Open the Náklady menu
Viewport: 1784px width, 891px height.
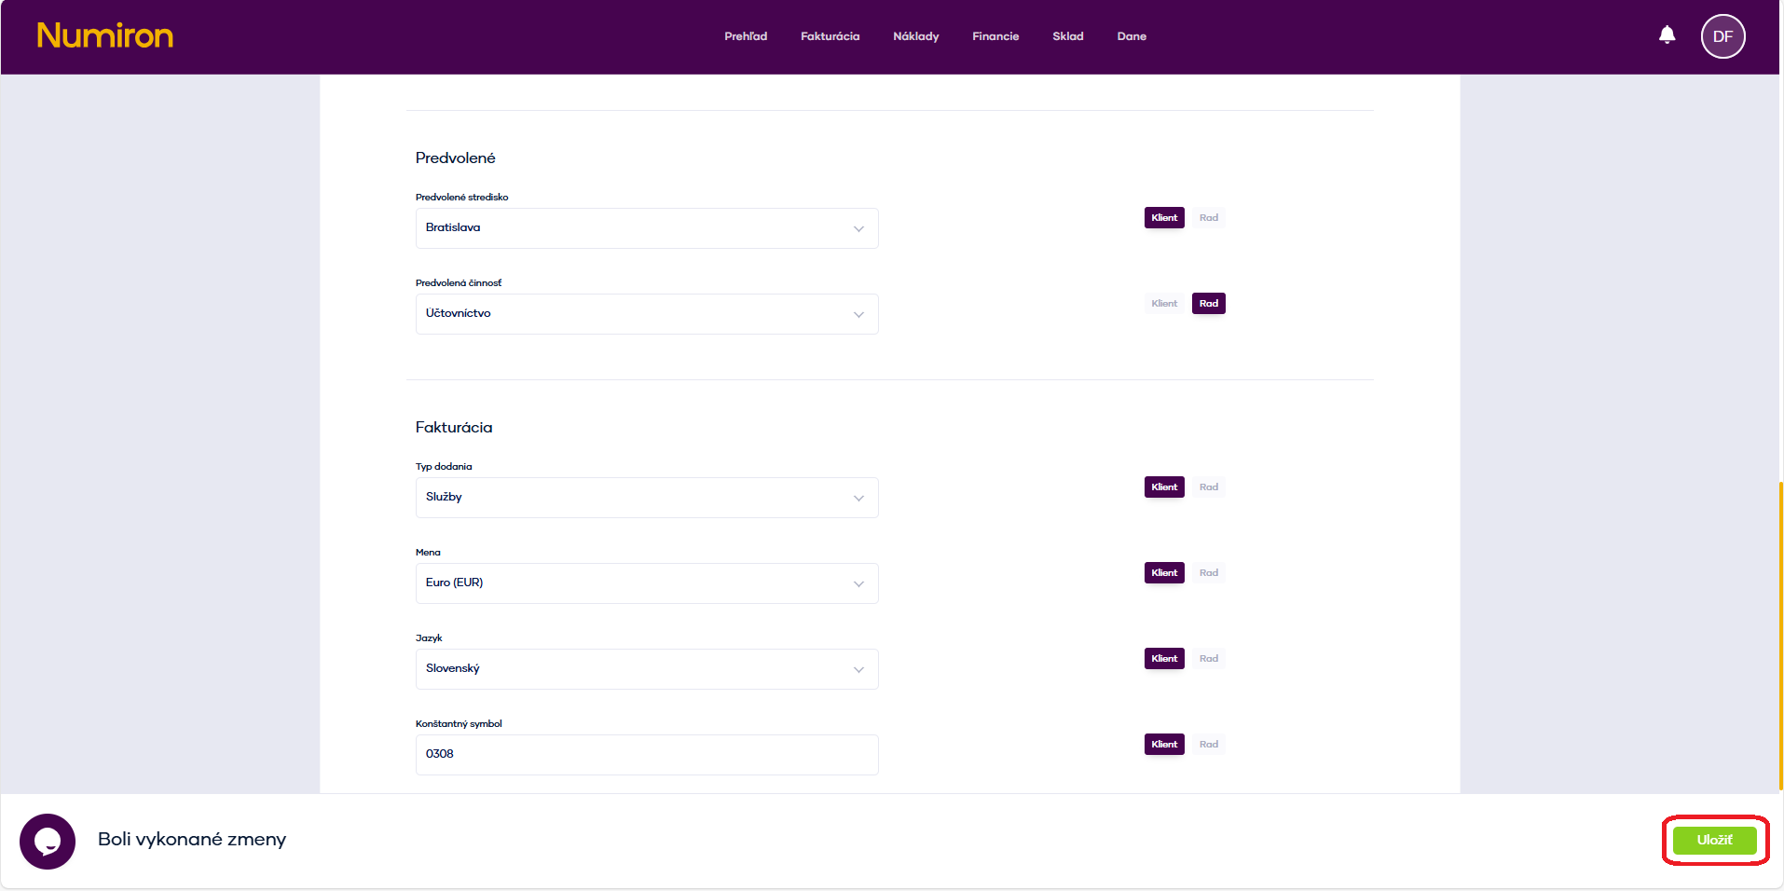pos(915,36)
